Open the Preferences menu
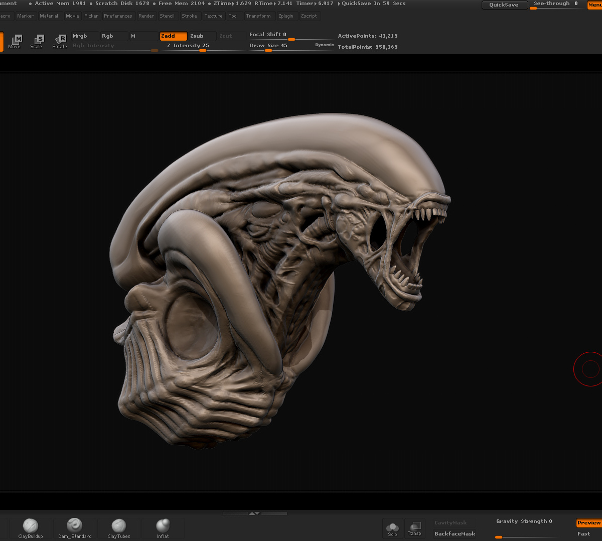Viewport: 602px width, 541px height. click(x=118, y=16)
